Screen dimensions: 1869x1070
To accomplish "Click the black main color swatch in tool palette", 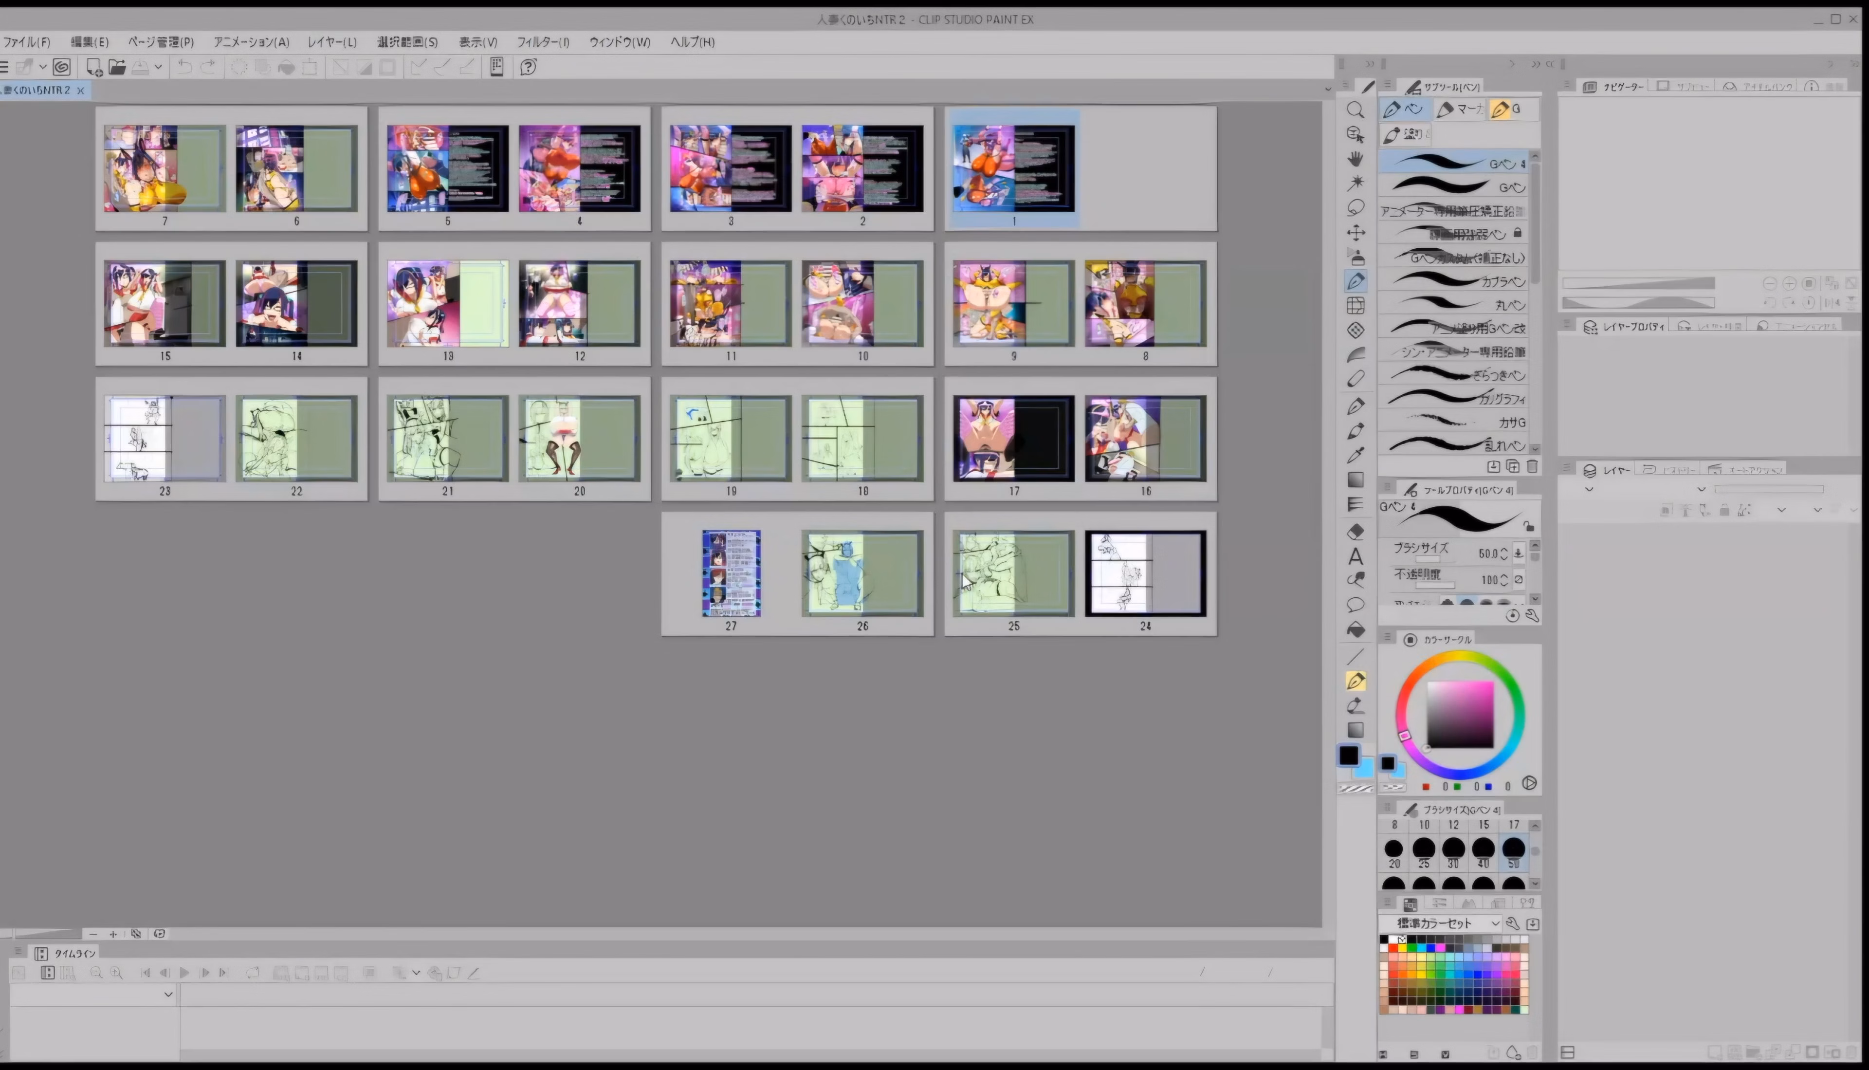I will click(x=1349, y=756).
